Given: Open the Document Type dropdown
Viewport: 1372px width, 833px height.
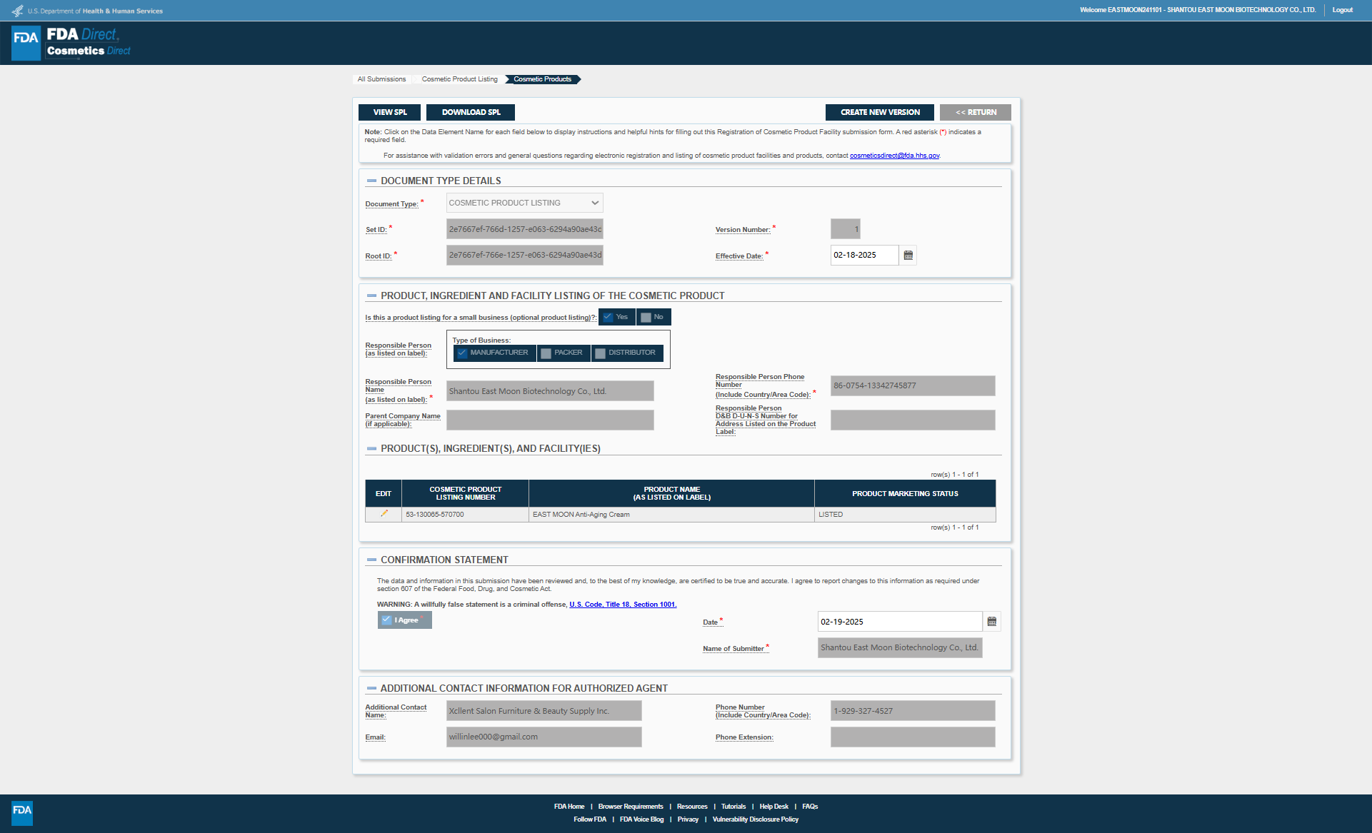Looking at the screenshot, I should tap(525, 203).
